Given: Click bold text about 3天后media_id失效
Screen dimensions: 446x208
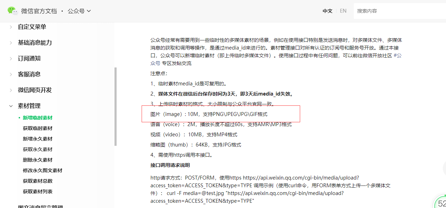Looking at the screenshot, I should point(222,94).
